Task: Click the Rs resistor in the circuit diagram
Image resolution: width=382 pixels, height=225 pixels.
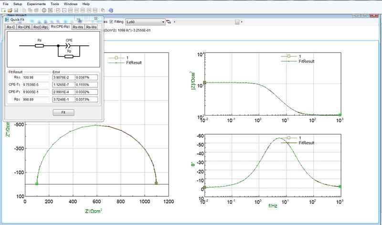Action: tap(39, 45)
